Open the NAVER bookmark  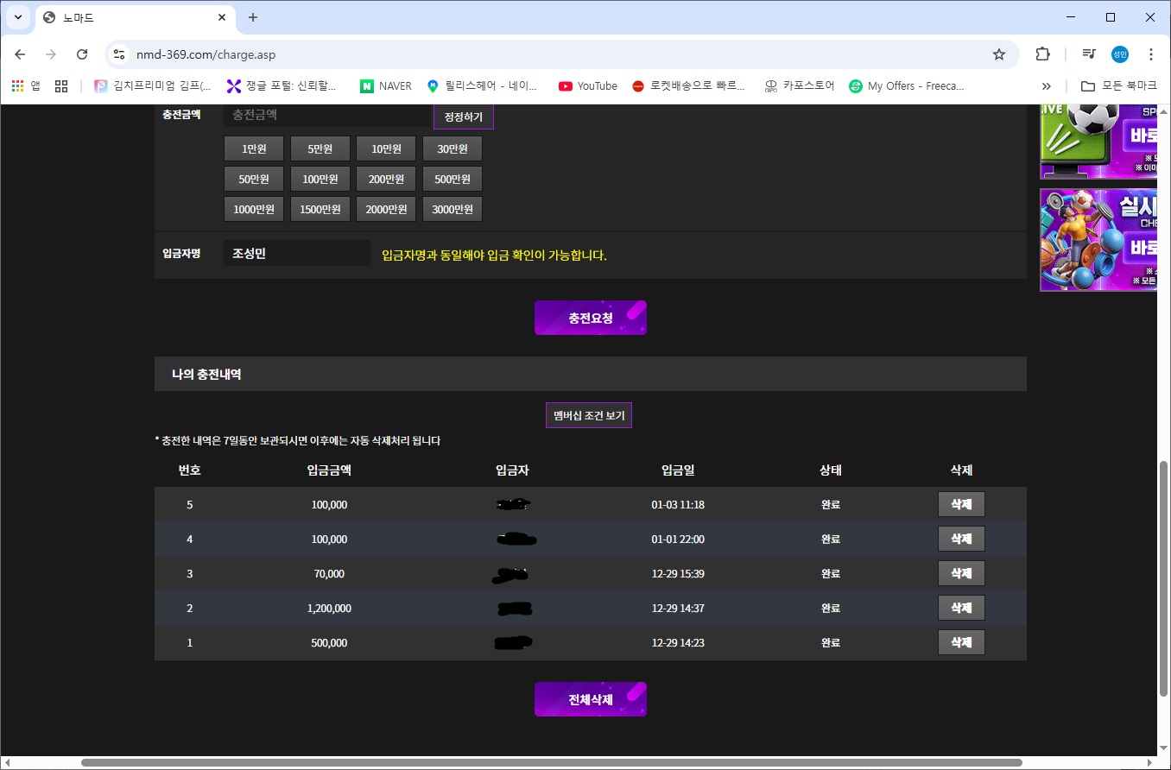click(386, 85)
